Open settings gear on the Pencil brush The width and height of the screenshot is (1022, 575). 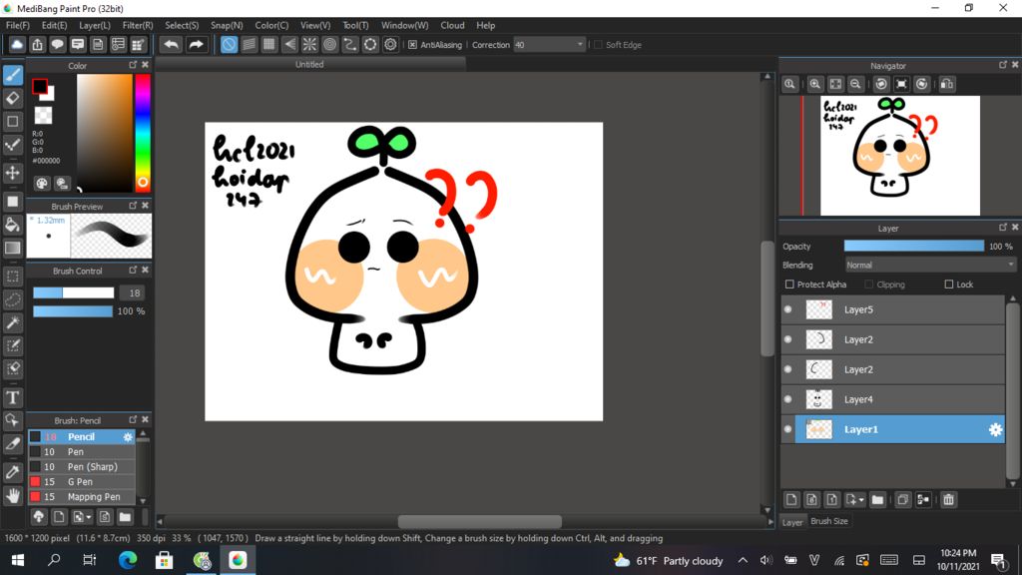(x=128, y=437)
